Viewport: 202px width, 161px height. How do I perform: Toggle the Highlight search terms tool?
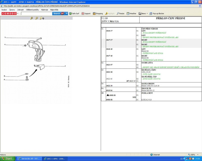tap(110, 14)
